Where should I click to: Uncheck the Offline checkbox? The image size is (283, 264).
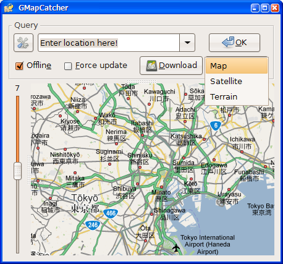(x=19, y=66)
